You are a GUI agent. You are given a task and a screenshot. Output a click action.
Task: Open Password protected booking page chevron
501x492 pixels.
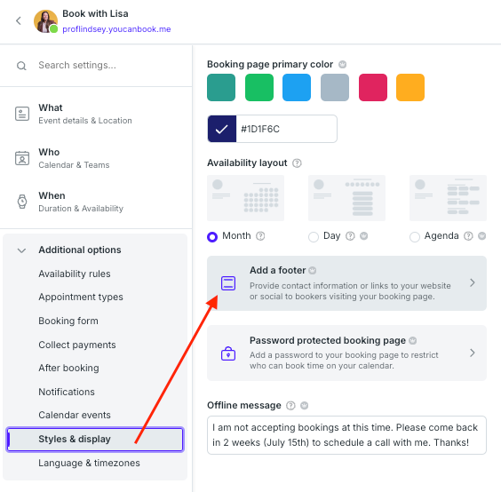(x=473, y=353)
